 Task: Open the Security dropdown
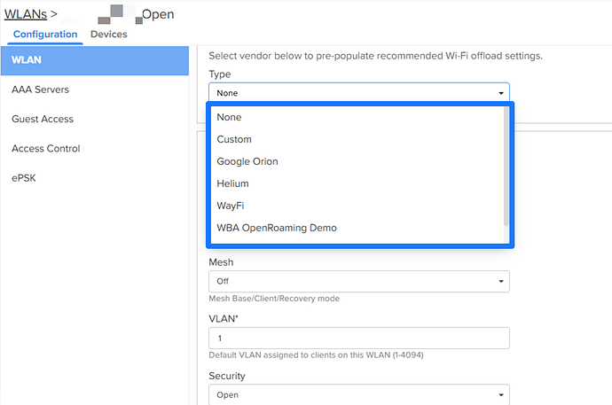pos(358,395)
